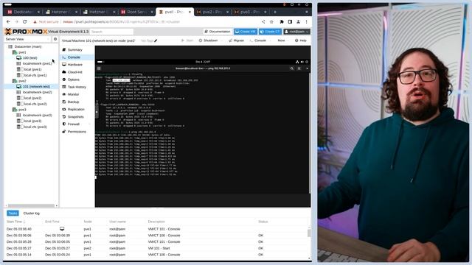This screenshot has width=472, height=265.
Task: Click the Shutdown button
Action: tap(208, 40)
